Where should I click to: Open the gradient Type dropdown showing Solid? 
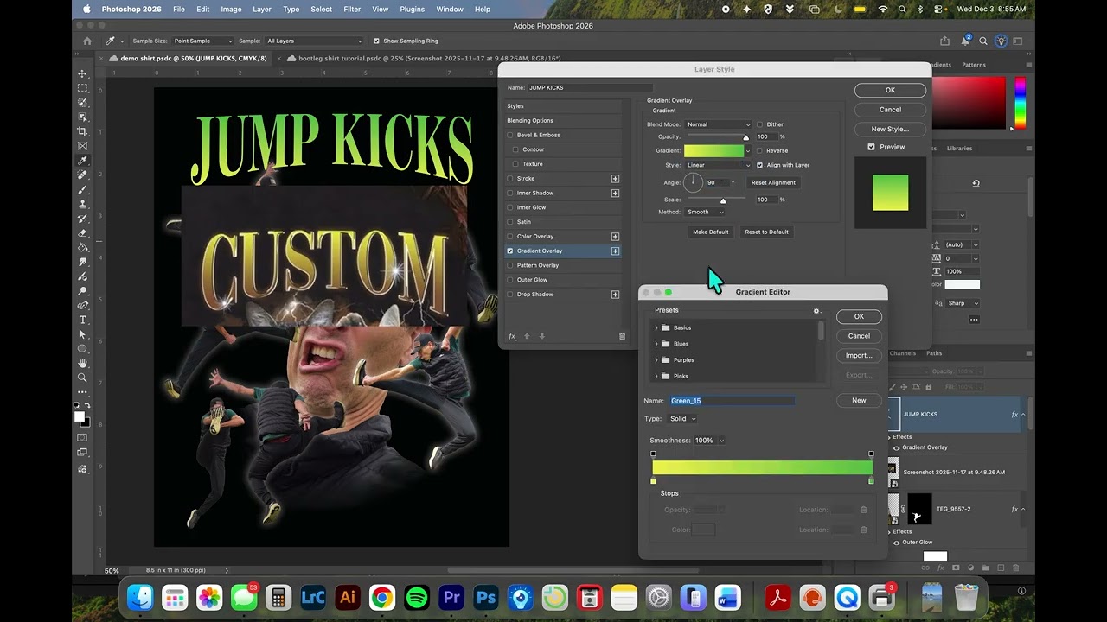click(682, 419)
